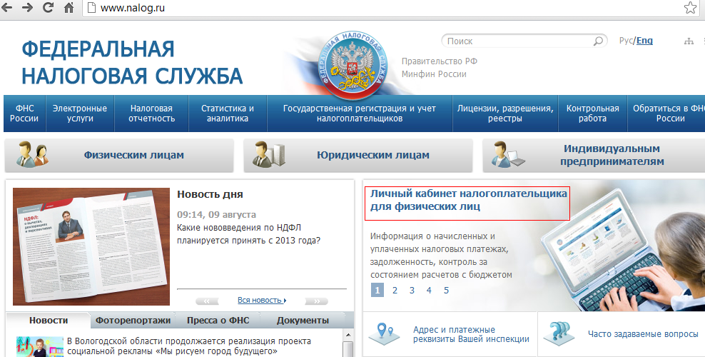Select slide 2 in the banner pager
The height and width of the screenshot is (357, 705).
[395, 290]
